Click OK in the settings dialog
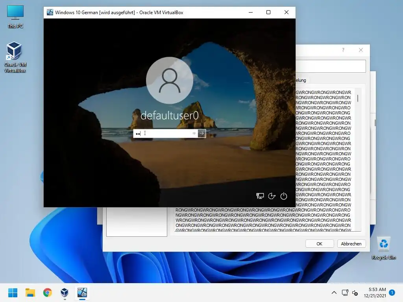The width and height of the screenshot is (403, 302). 320,244
